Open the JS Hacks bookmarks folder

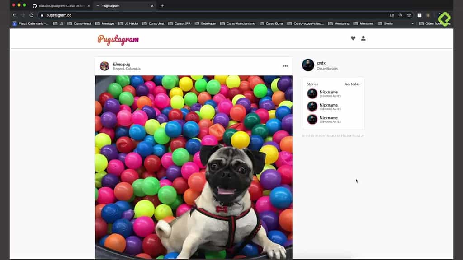pyautogui.click(x=128, y=23)
